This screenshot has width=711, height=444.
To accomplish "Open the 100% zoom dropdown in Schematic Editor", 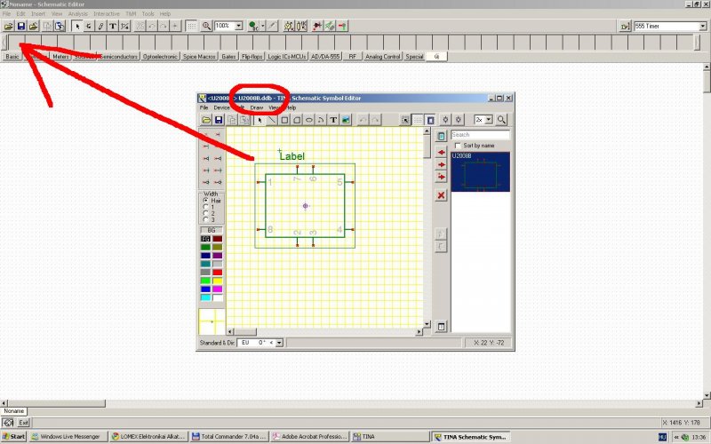I will [x=238, y=26].
